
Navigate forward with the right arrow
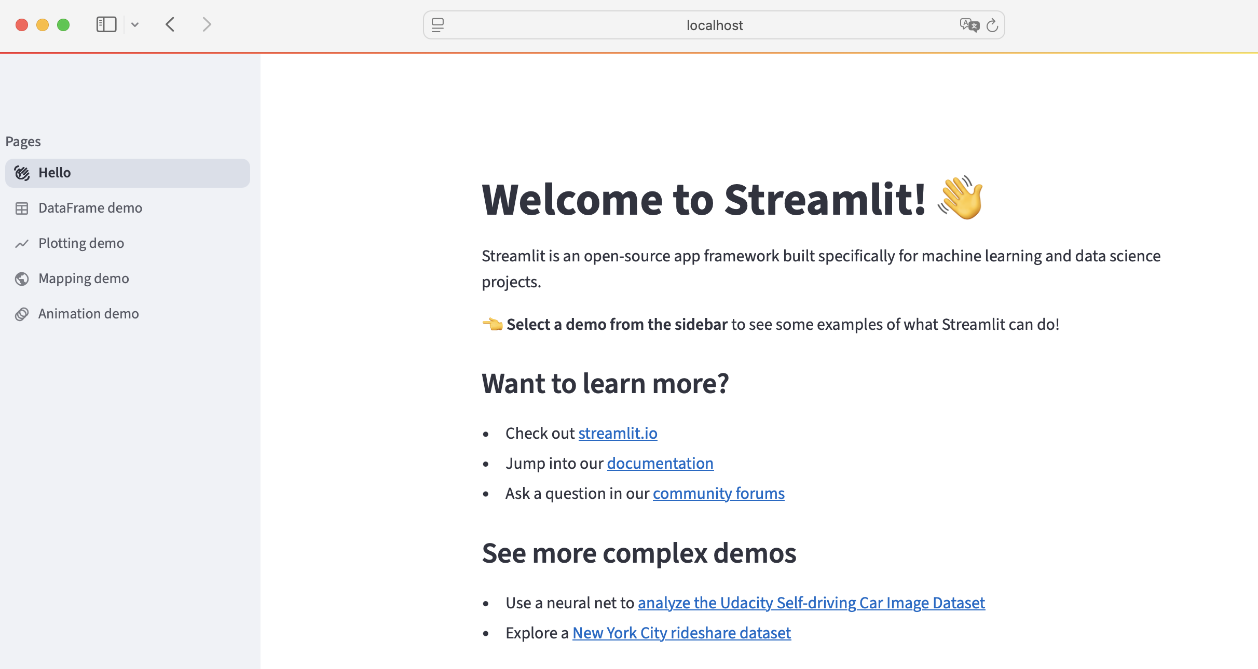point(207,24)
